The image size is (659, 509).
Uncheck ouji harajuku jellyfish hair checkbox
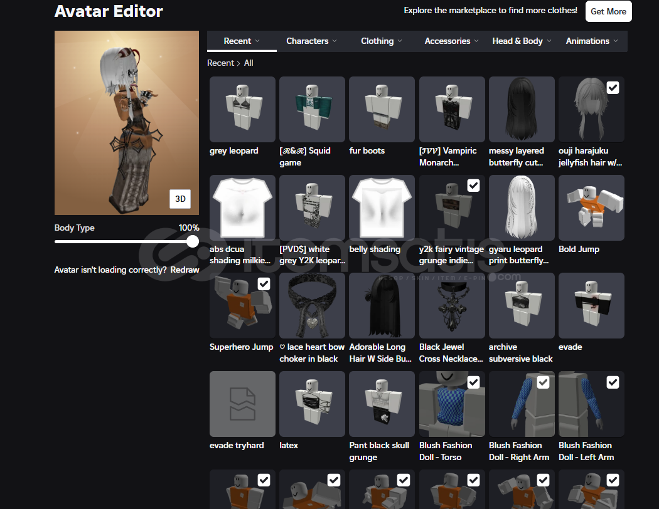[x=613, y=88]
